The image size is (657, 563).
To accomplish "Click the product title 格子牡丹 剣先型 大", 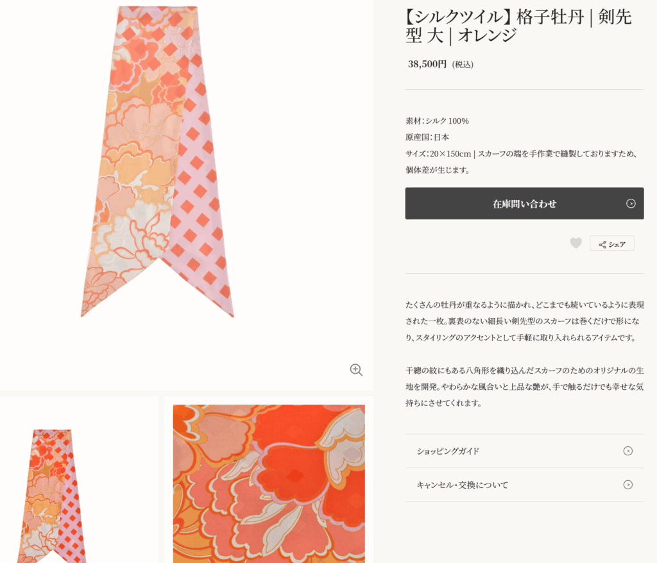I will [x=518, y=26].
